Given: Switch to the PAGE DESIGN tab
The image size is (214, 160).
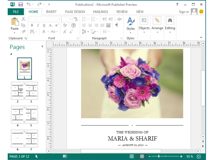Looking at the screenshot, I should 75,12.
